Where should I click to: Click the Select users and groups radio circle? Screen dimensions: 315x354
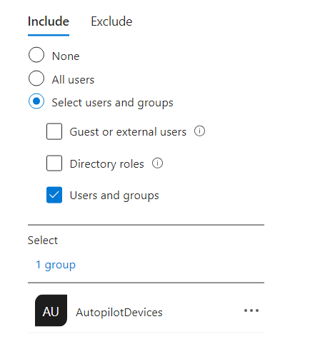pyautogui.click(x=36, y=101)
